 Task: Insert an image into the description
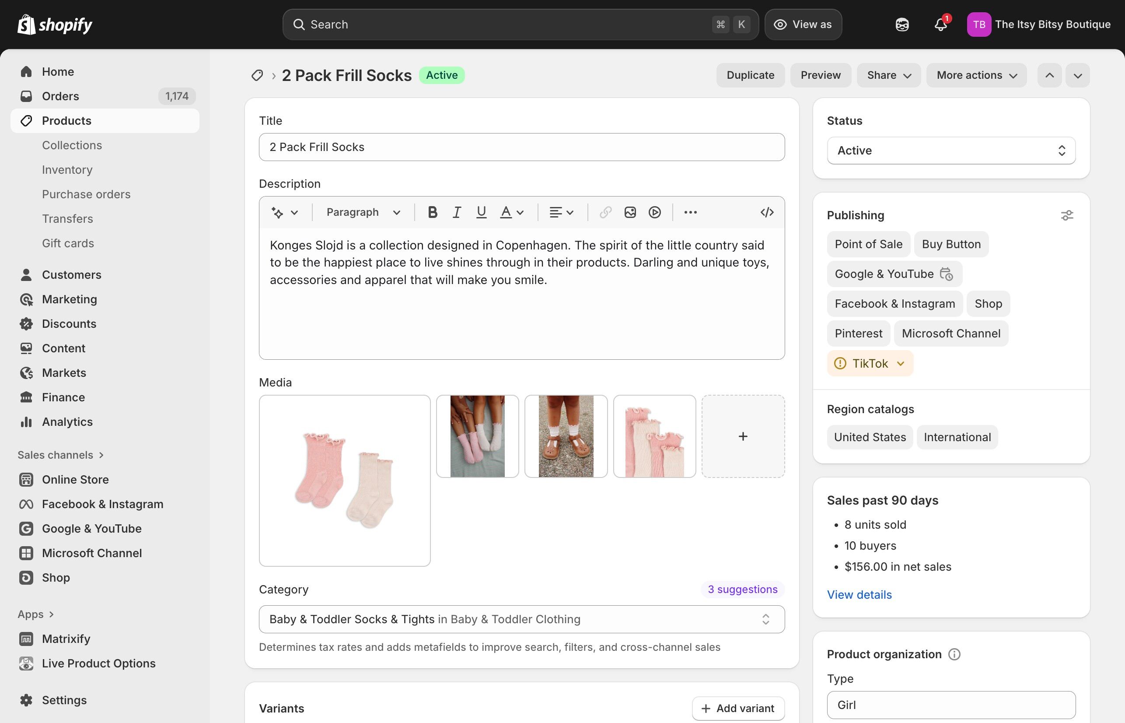[x=629, y=212]
